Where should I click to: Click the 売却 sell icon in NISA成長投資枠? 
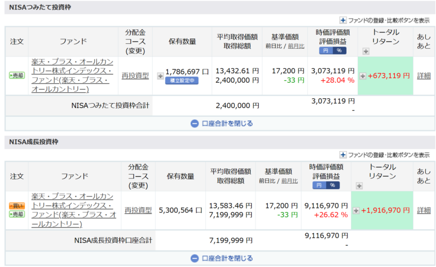coord(17,214)
